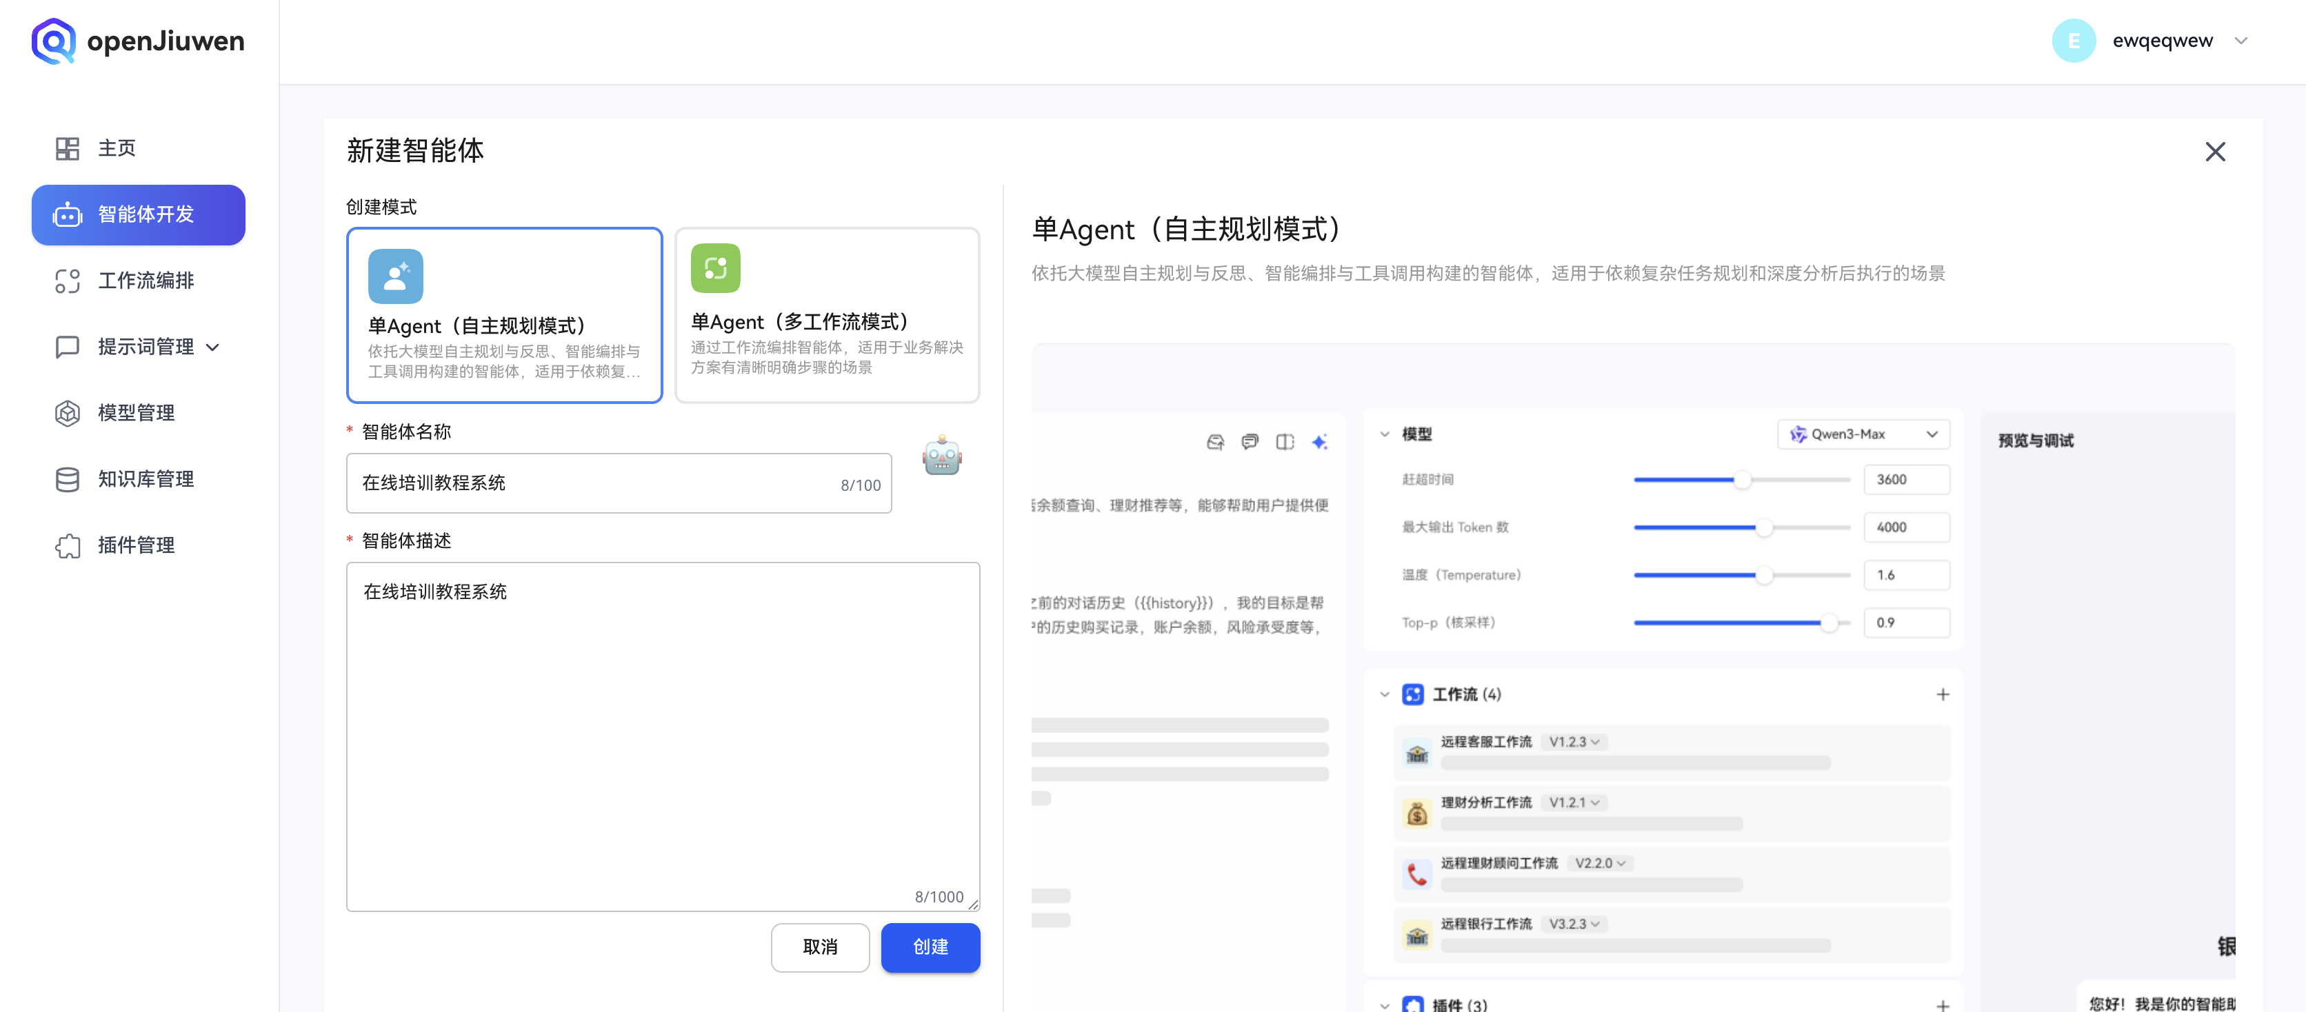The height and width of the screenshot is (1012, 2306).
Task: Select 工作流编排 in the sidebar
Action: [x=139, y=280]
